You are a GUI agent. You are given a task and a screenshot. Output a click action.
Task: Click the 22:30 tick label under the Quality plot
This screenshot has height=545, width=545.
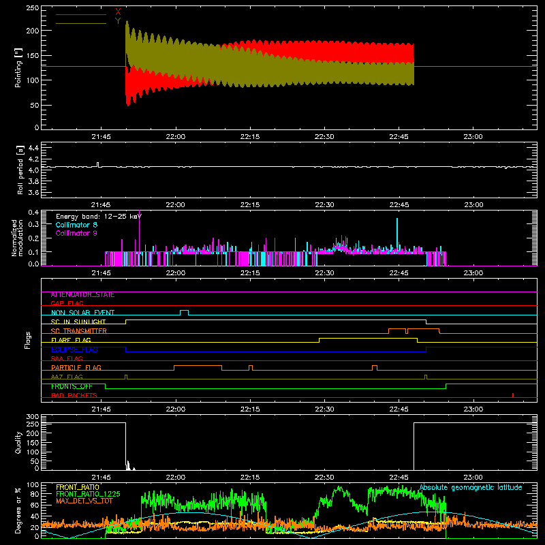coord(324,478)
